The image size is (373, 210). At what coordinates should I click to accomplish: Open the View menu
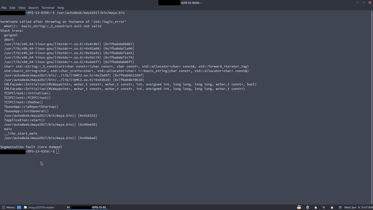22,8
